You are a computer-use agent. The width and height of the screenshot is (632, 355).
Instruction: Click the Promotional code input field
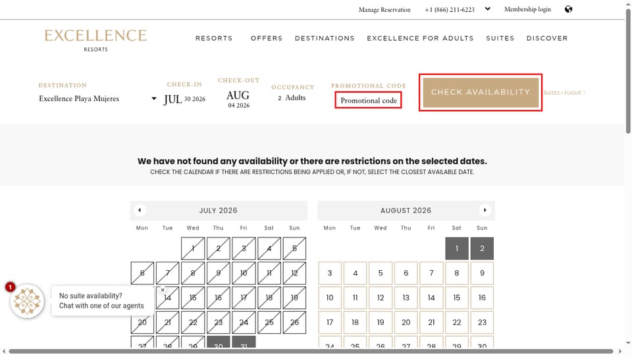point(369,100)
